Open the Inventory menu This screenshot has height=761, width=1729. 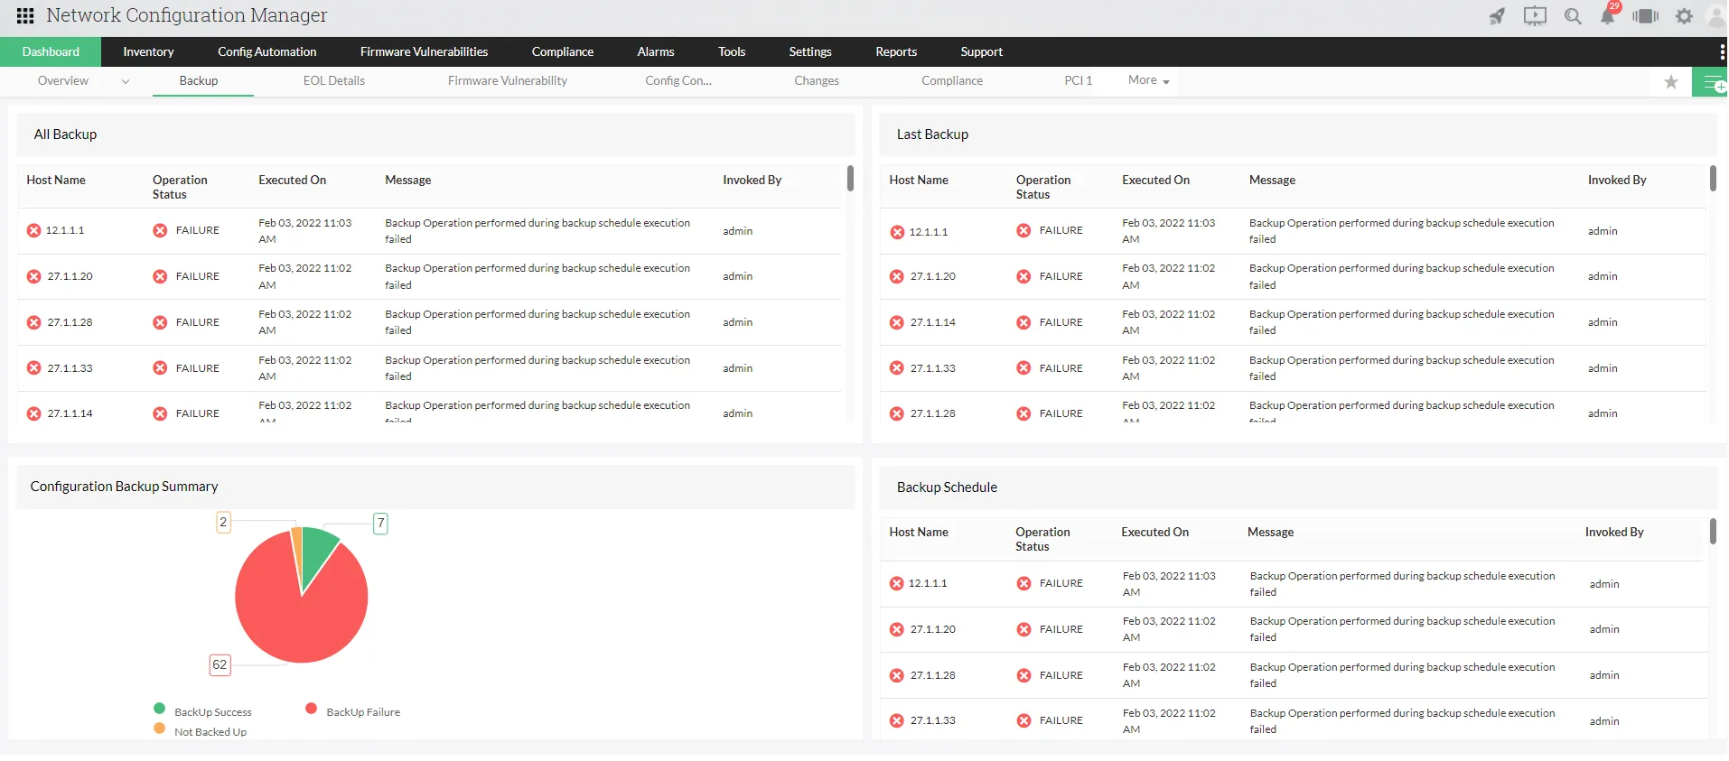(148, 51)
